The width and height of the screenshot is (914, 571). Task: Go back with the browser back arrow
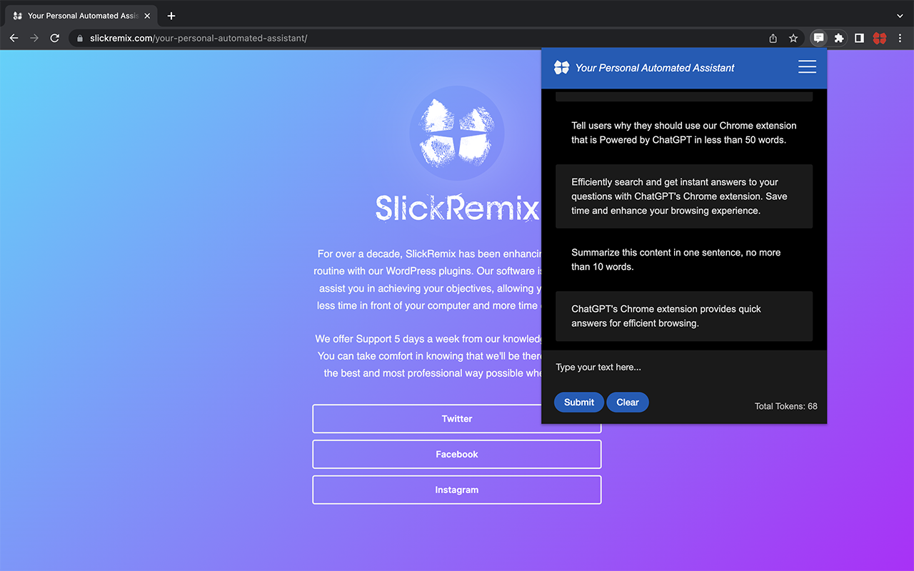click(x=14, y=38)
